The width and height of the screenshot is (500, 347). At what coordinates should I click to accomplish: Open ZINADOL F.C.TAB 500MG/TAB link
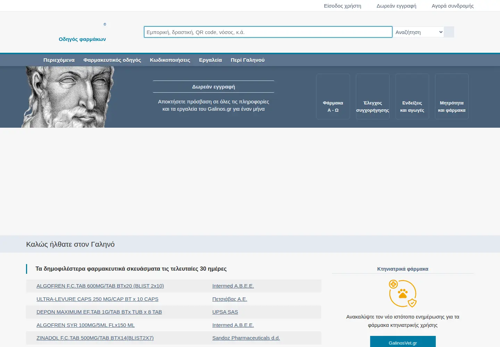tap(95, 338)
